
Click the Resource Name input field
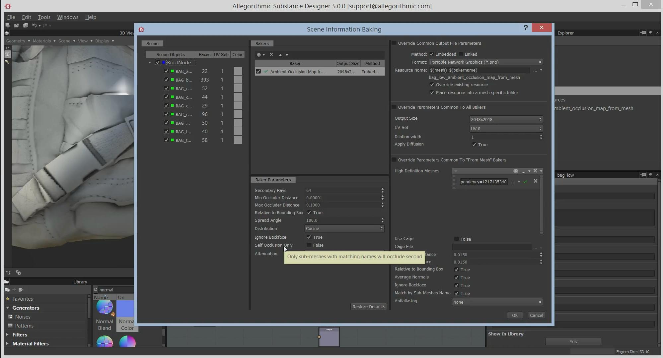(x=479, y=70)
